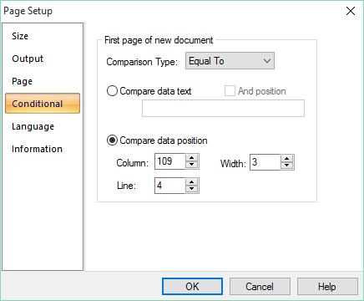This screenshot has width=364, height=301.
Task: Select the Page section
Action: (22, 81)
